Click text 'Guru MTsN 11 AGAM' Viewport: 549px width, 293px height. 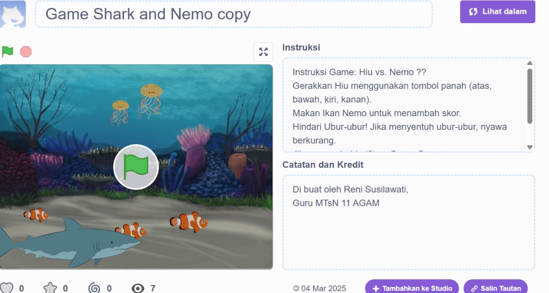[x=336, y=203]
